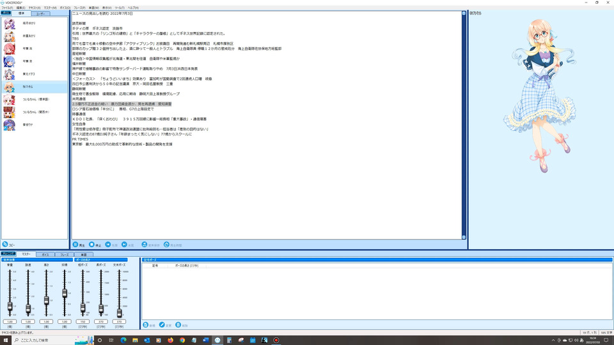Open the ツール menu
Viewport: 614px width, 345px height.
click(120, 8)
